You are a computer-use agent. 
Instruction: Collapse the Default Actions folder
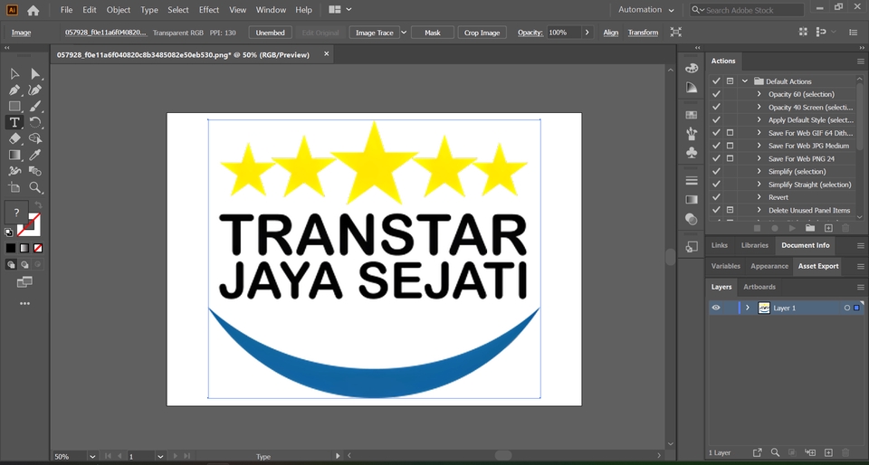(745, 81)
